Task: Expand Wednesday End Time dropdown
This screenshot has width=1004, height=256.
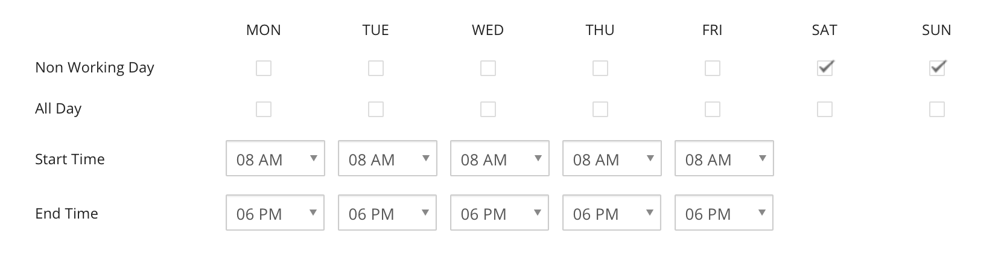Action: point(500,213)
